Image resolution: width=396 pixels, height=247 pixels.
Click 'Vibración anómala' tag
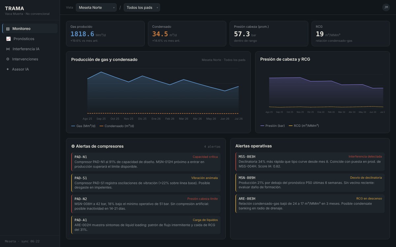click(x=205, y=178)
